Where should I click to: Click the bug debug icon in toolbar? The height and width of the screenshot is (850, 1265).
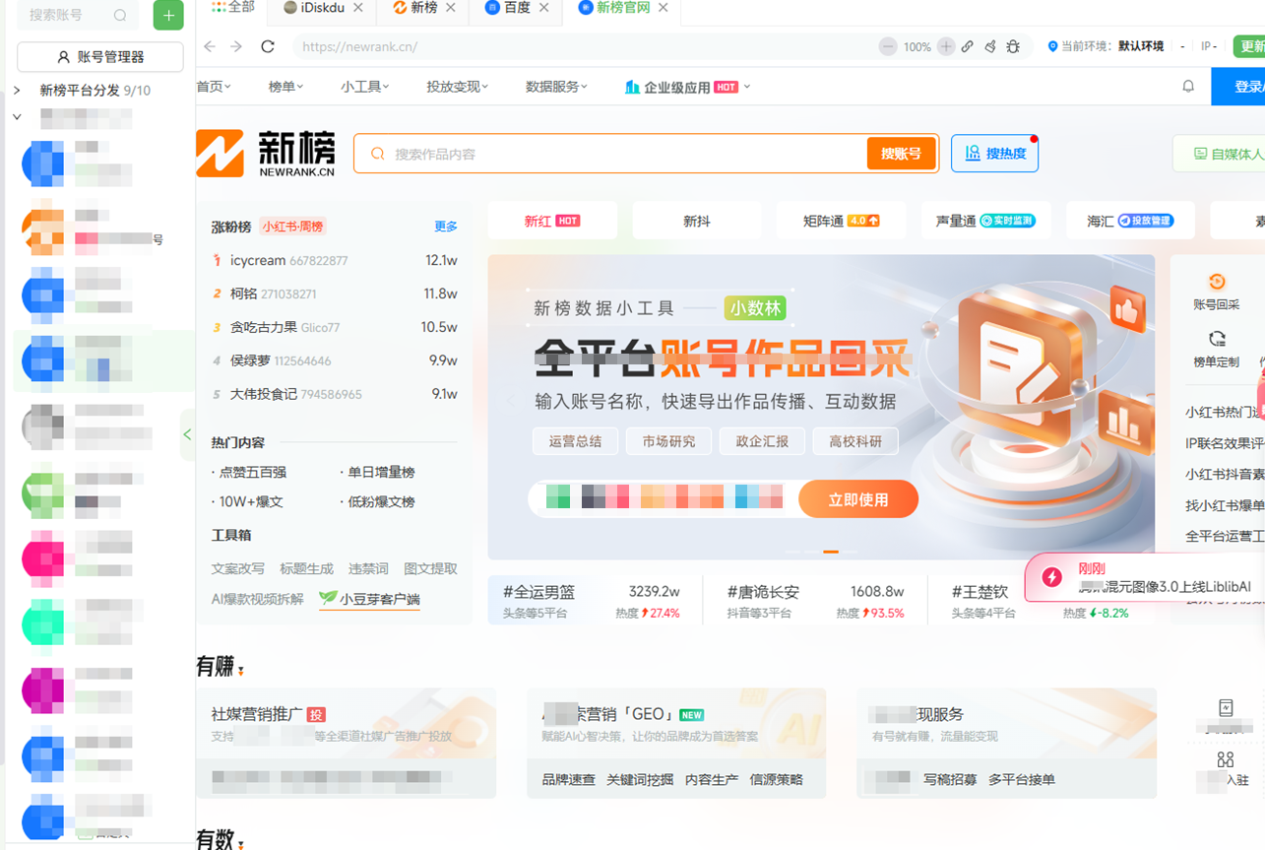(x=1013, y=46)
